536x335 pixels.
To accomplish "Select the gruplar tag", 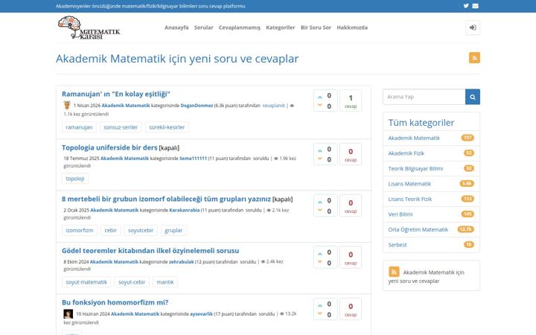I will click(173, 230).
